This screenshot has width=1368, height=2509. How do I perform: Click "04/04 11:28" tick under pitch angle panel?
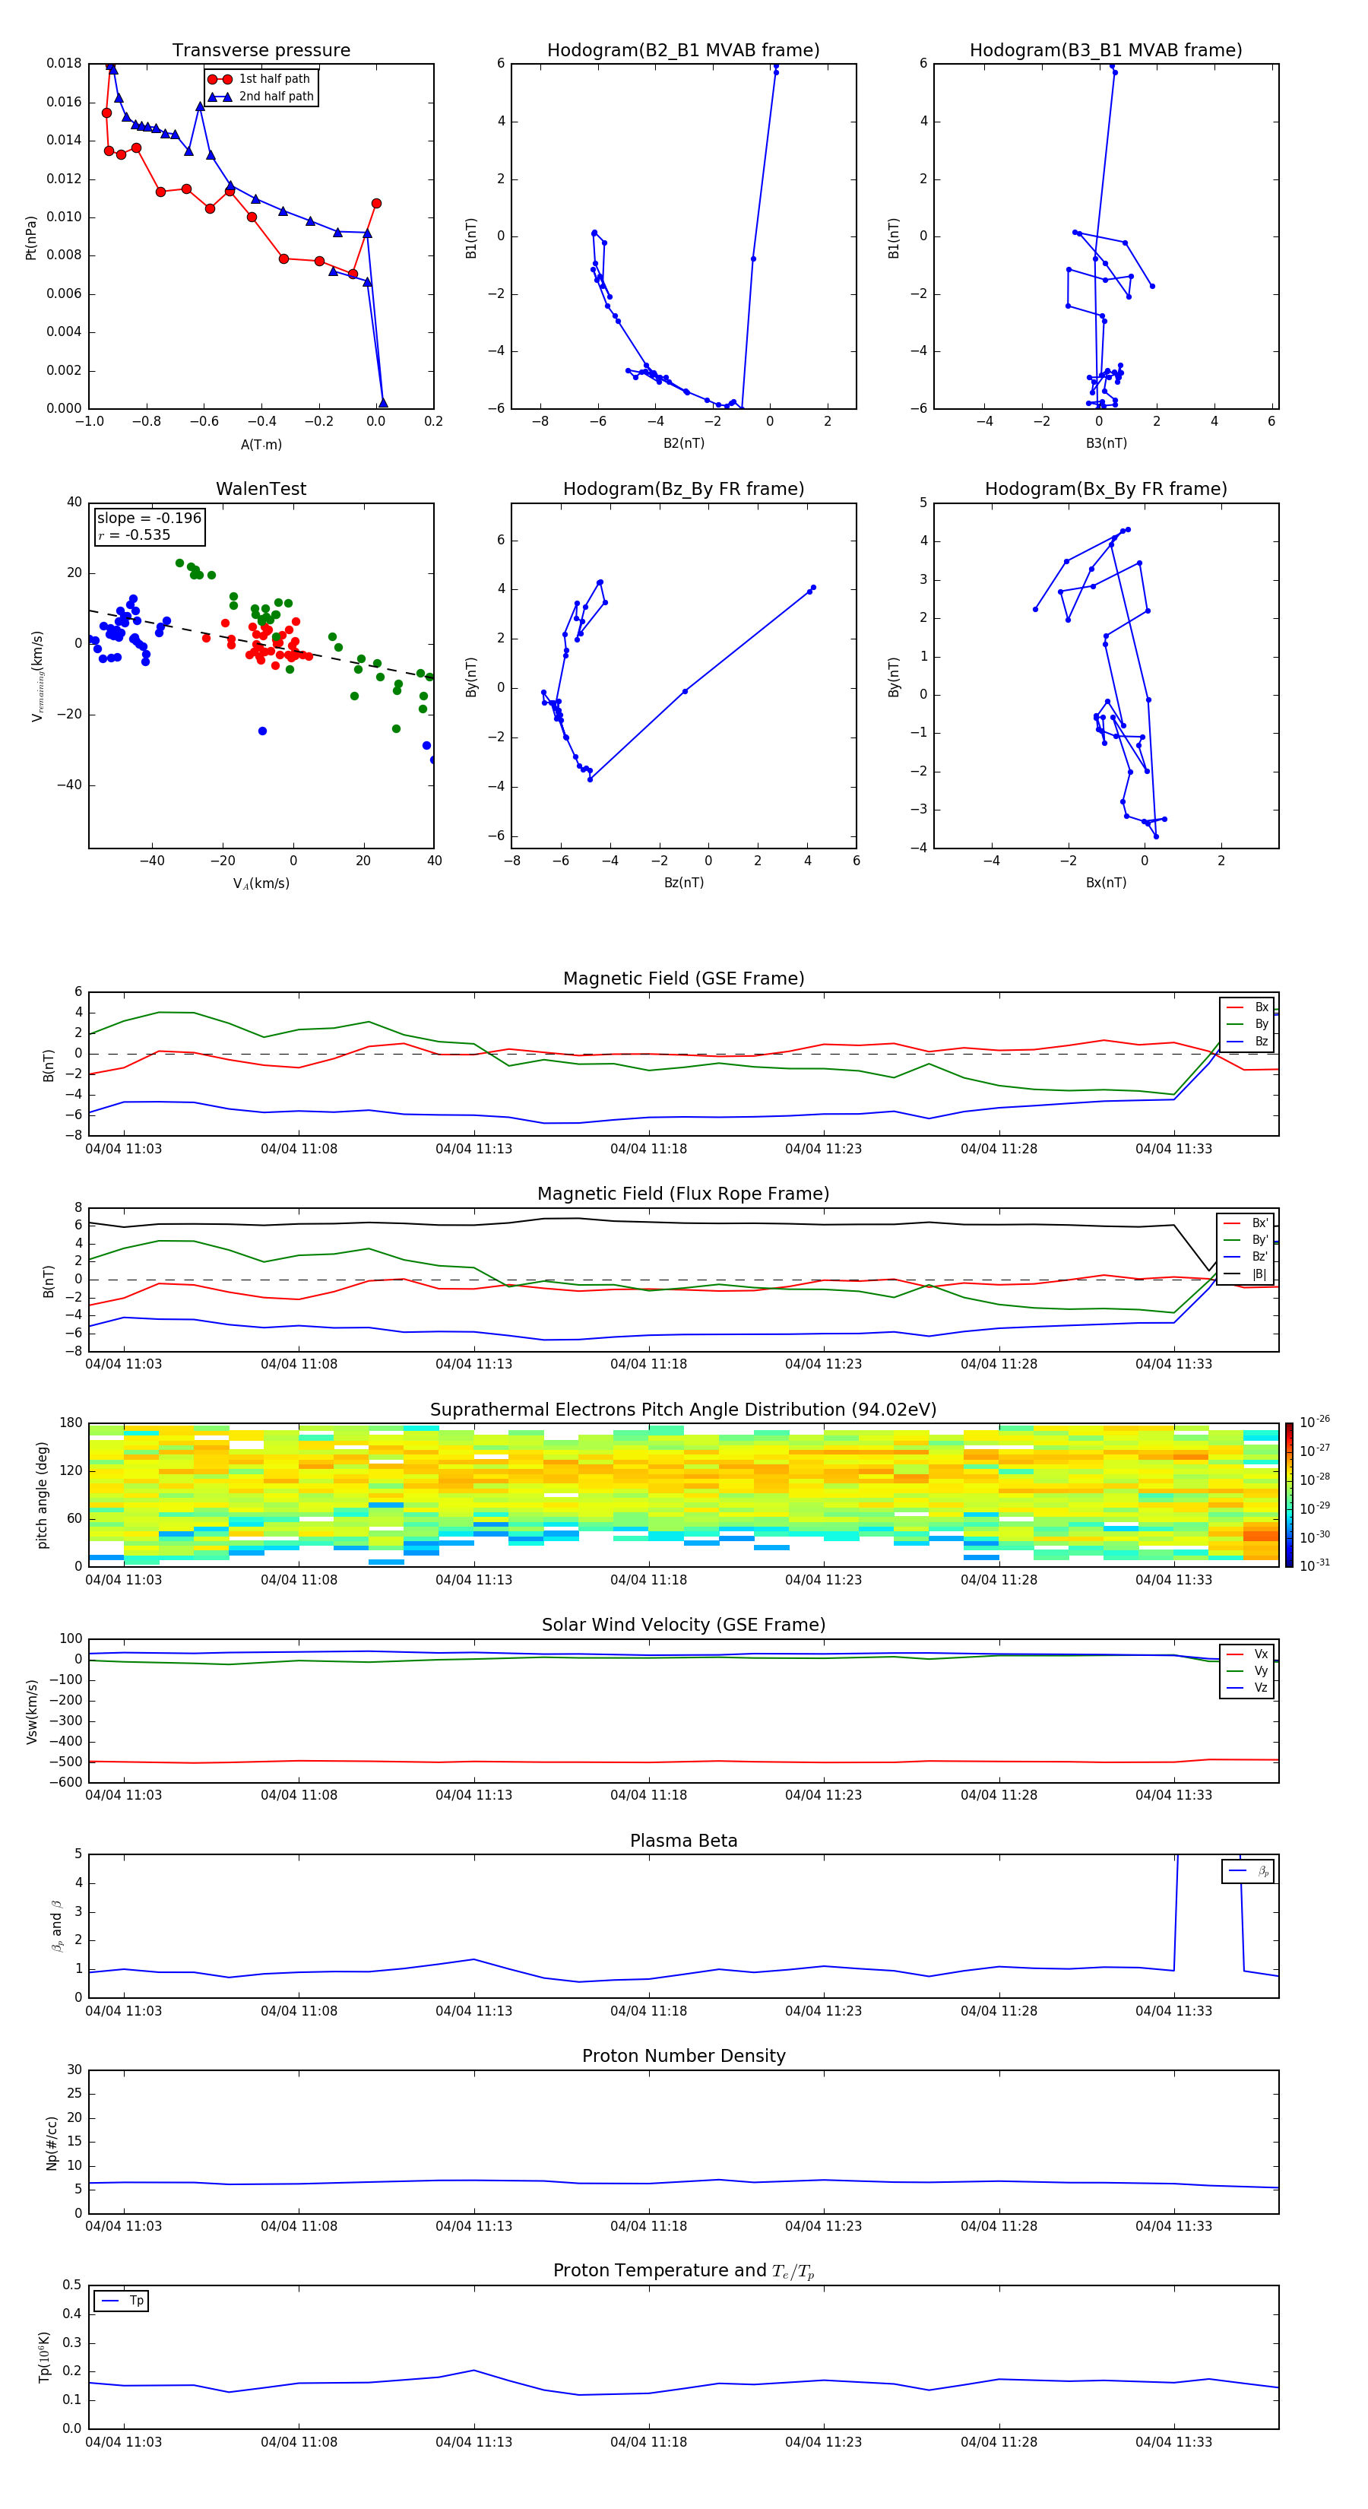click(x=999, y=1580)
